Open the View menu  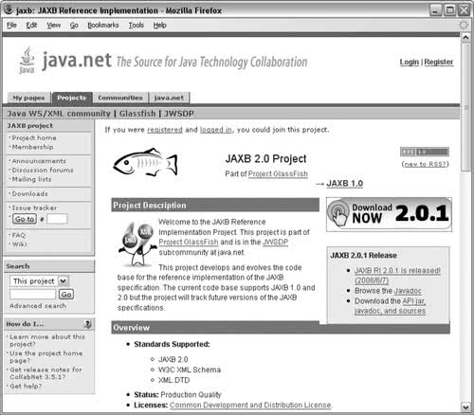pyautogui.click(x=54, y=25)
